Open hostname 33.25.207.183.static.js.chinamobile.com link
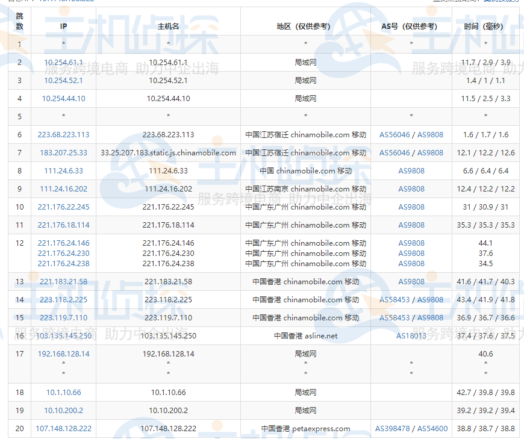 tap(168, 152)
